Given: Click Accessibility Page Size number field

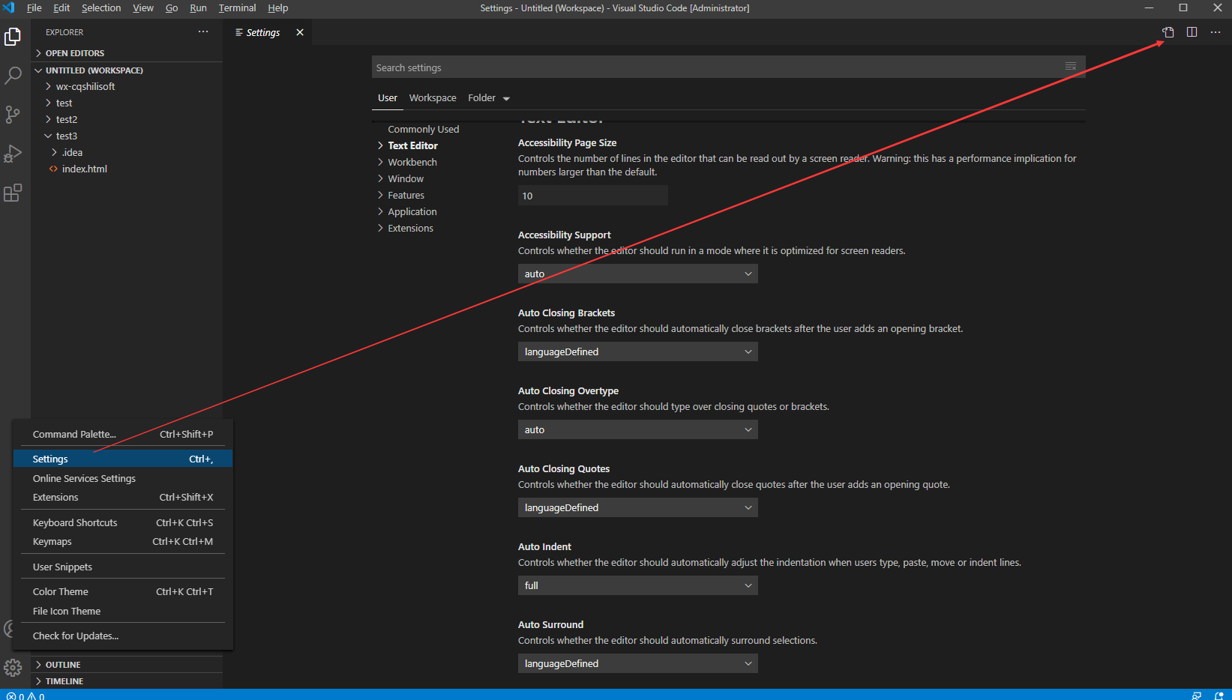Looking at the screenshot, I should [x=593, y=196].
